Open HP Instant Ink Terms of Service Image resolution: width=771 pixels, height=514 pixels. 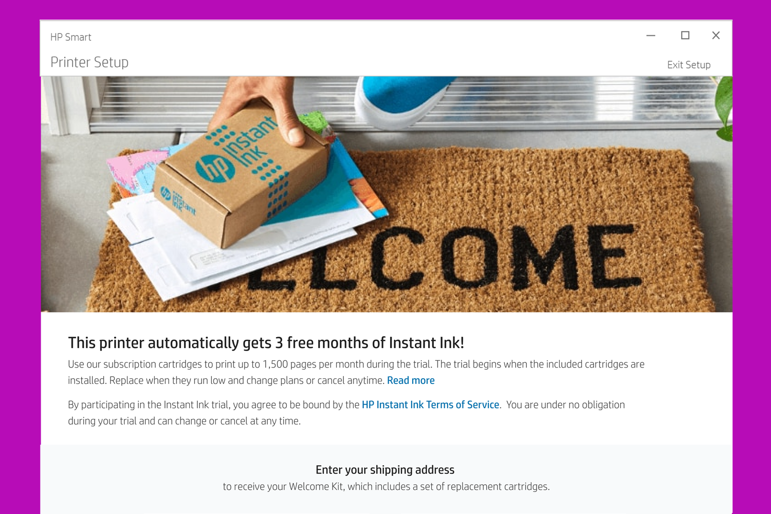(x=431, y=405)
